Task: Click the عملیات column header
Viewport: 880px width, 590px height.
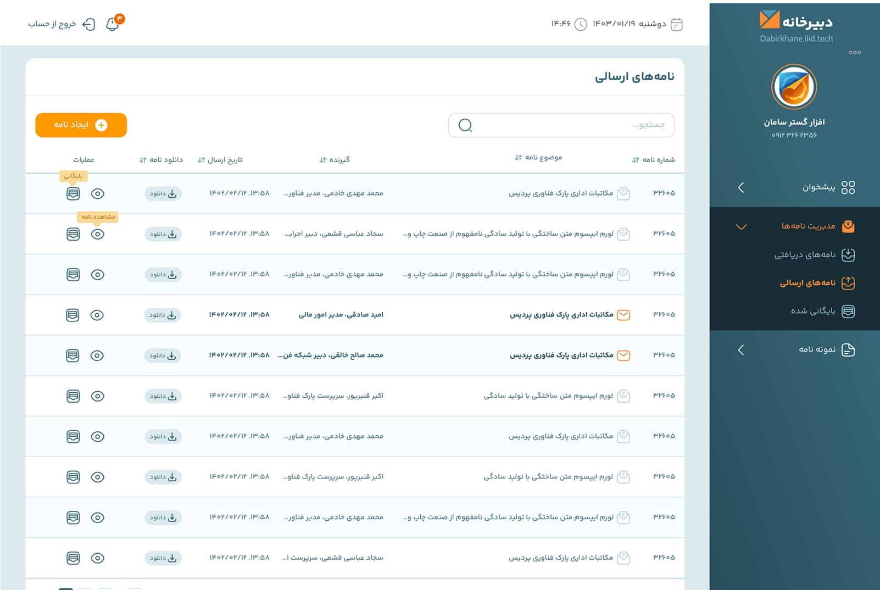Action: [x=83, y=160]
